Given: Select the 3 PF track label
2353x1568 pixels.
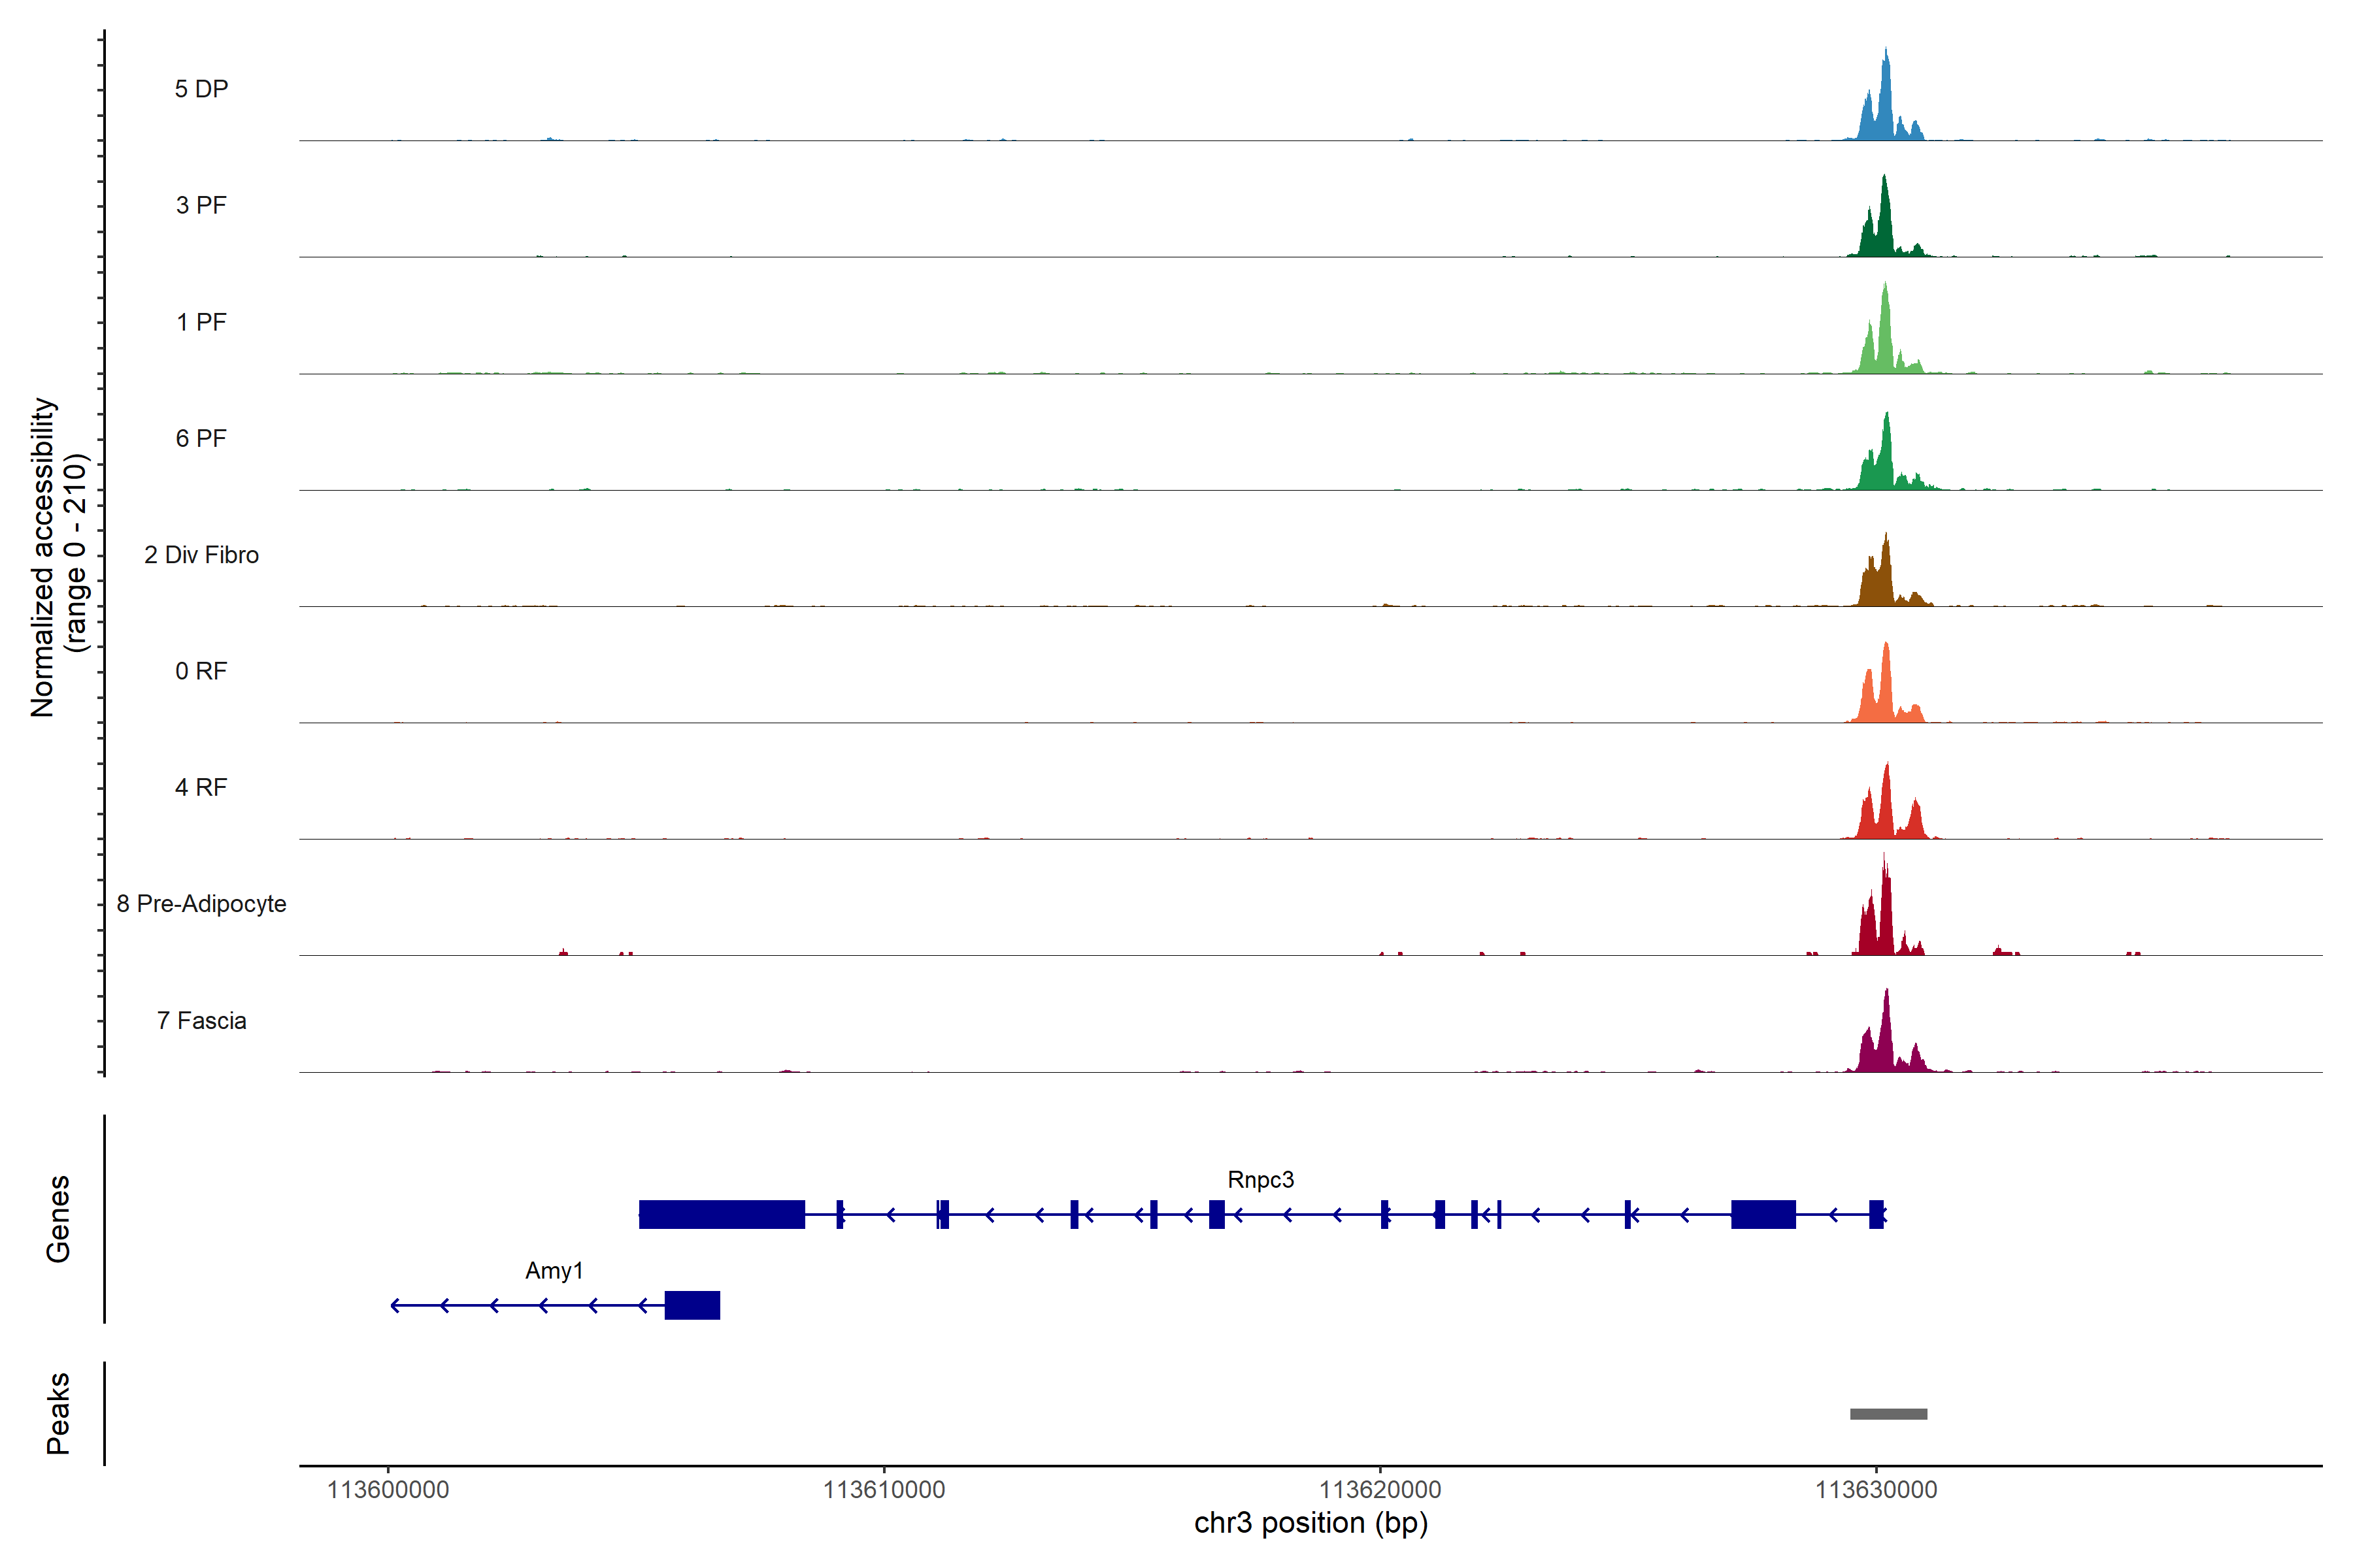Looking at the screenshot, I should (x=201, y=205).
